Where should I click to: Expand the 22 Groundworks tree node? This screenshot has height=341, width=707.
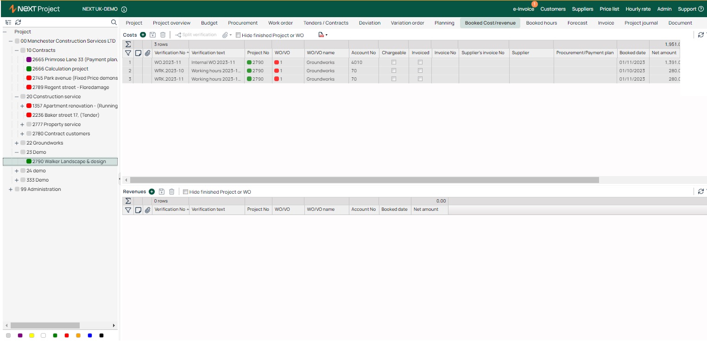pos(17,143)
